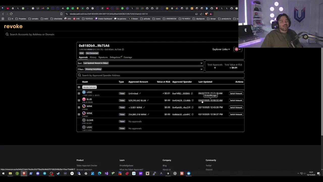Copy spender address 0xeF4fB2...30EB66
This screenshot has width=323, height=182.
pos(192,94)
